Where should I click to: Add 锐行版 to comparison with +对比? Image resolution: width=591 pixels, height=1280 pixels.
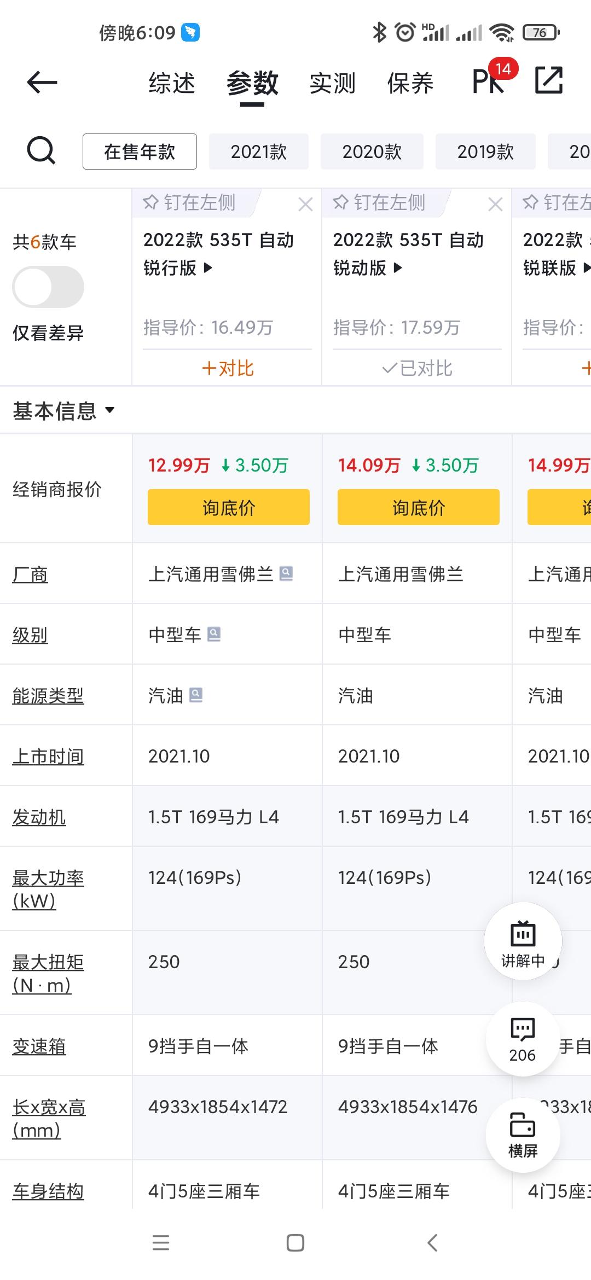pyautogui.click(x=228, y=368)
